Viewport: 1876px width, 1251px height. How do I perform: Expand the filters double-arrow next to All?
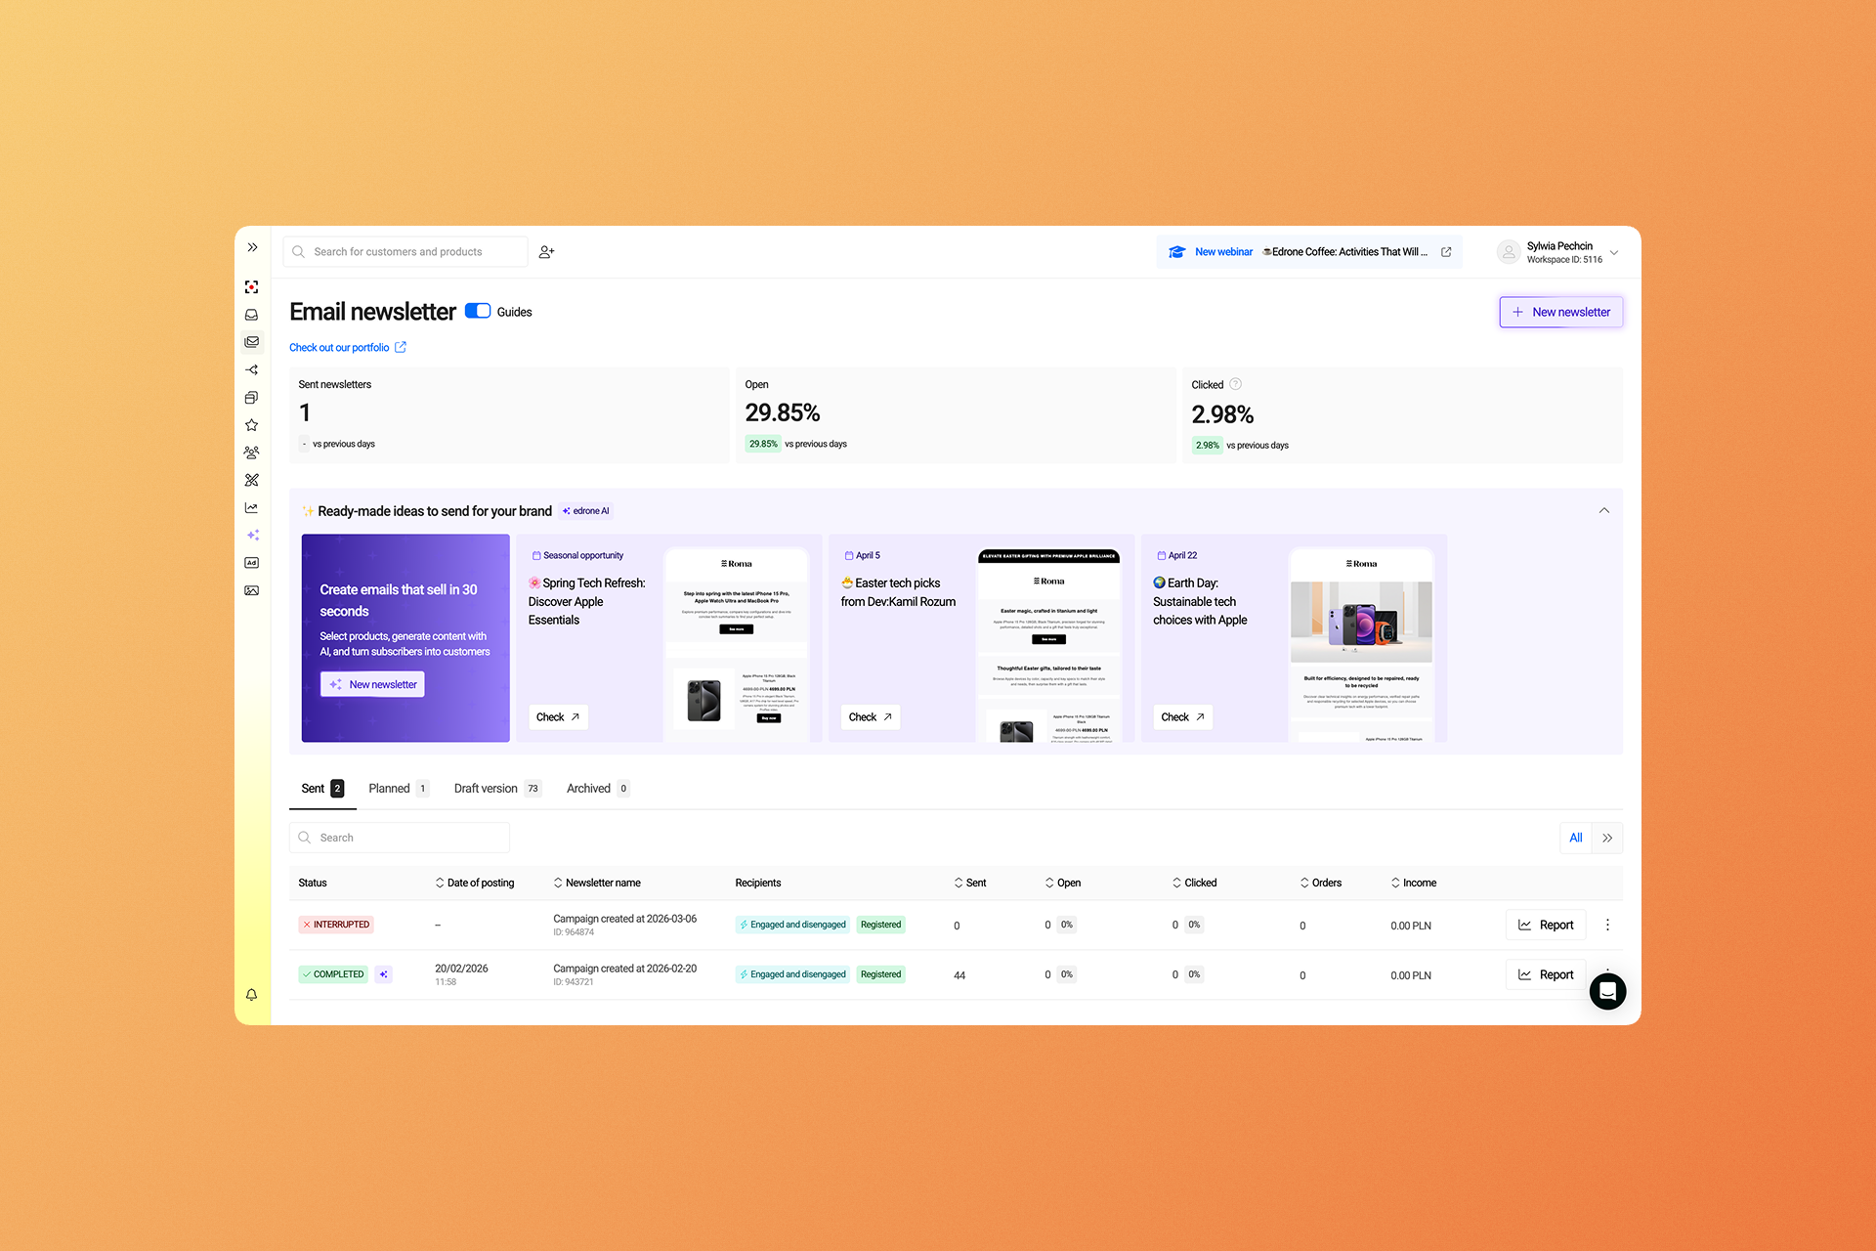[1607, 838]
